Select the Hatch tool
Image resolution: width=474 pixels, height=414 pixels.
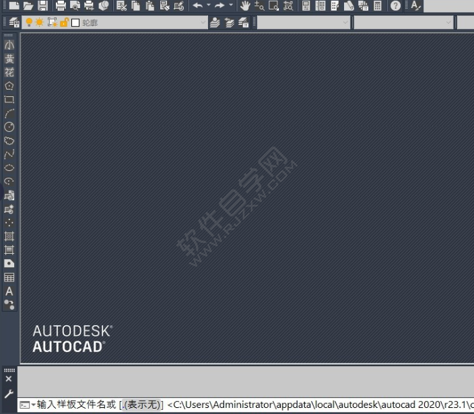(x=9, y=236)
